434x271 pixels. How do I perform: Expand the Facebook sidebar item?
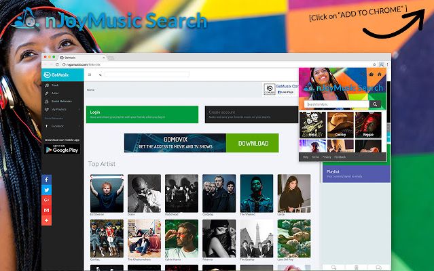(x=62, y=126)
